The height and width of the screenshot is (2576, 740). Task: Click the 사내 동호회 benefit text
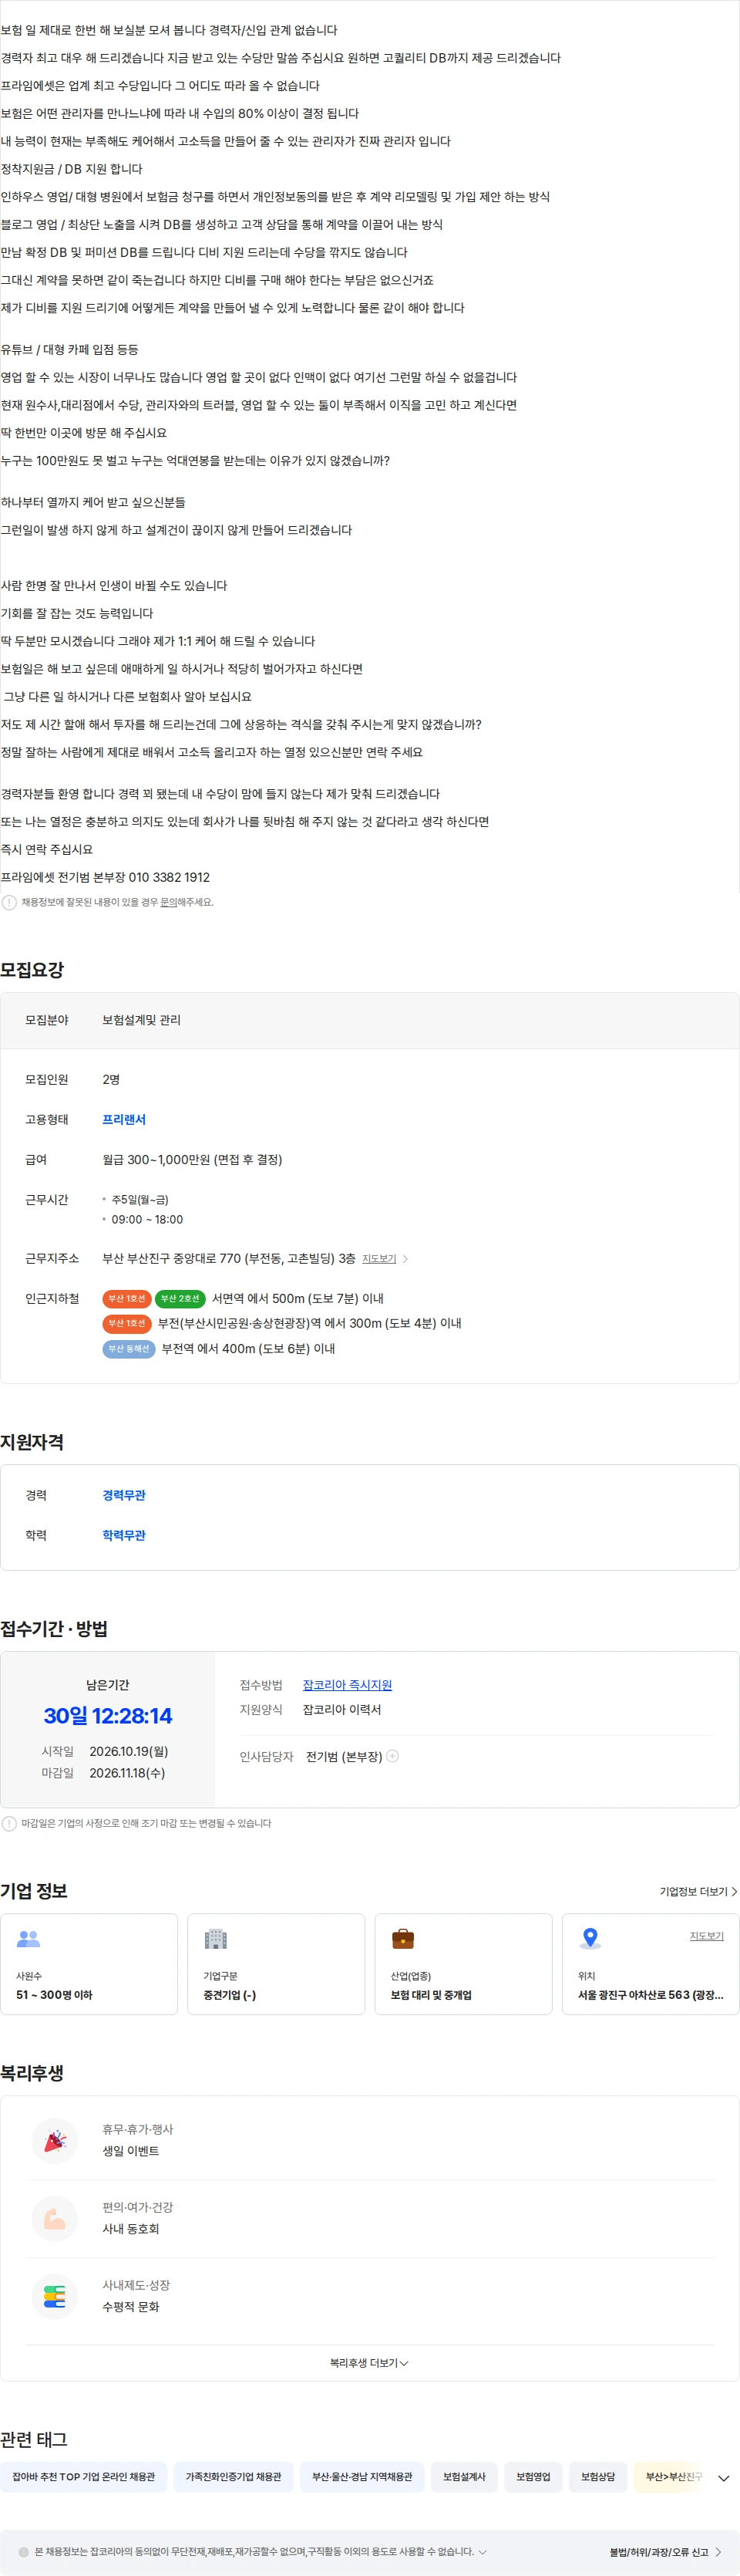pos(131,2229)
